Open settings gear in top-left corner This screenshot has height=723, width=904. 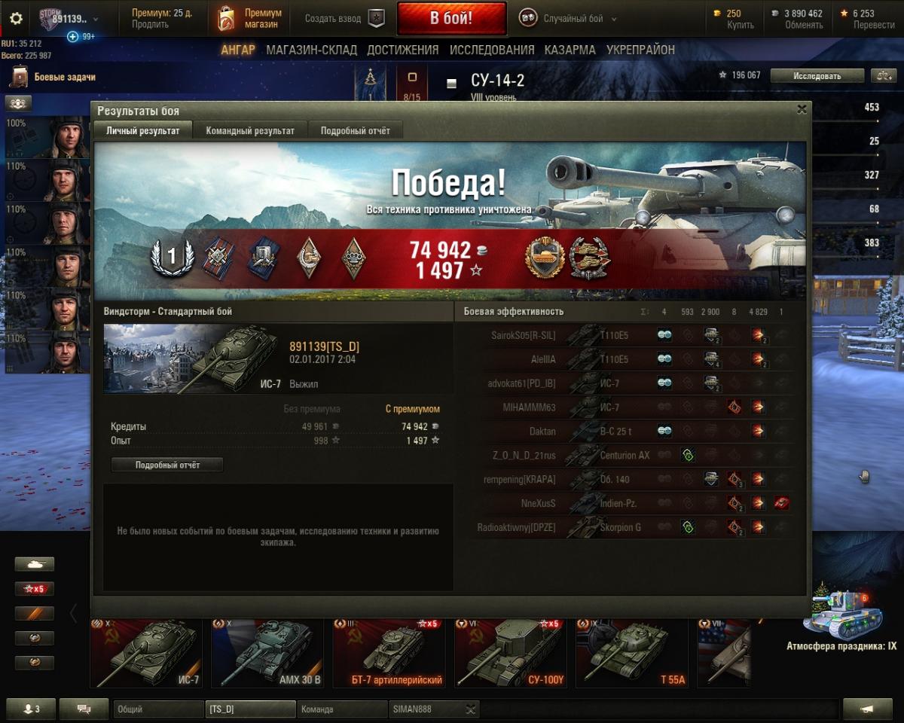click(16, 19)
